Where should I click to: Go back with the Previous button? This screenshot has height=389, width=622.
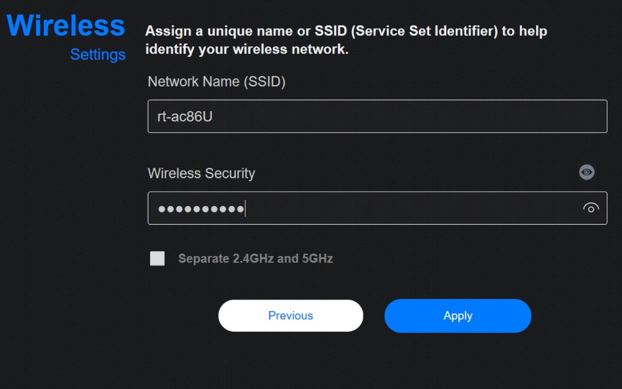[290, 316]
